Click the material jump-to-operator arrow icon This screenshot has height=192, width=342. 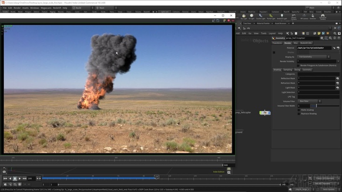click(x=334, y=48)
